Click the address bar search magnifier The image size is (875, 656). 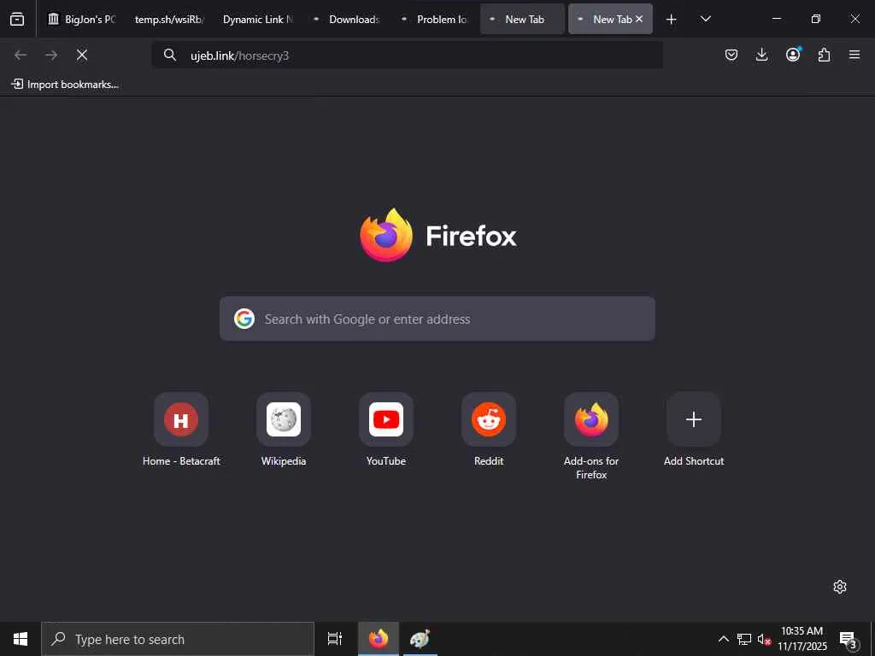pos(170,55)
